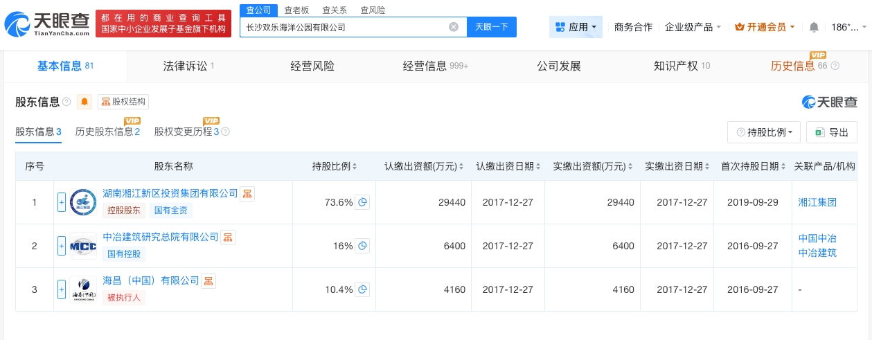Open the 持股比例 filter dropdown
The image size is (872, 340).
point(764,132)
